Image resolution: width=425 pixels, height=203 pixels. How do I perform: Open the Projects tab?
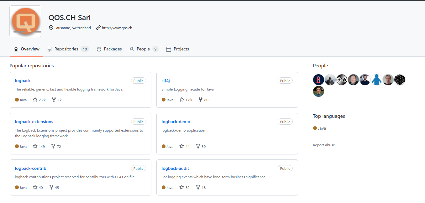[177, 49]
